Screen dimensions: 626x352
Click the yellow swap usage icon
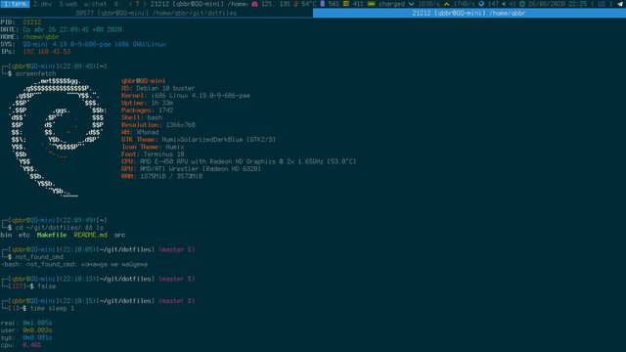(x=346, y=4)
